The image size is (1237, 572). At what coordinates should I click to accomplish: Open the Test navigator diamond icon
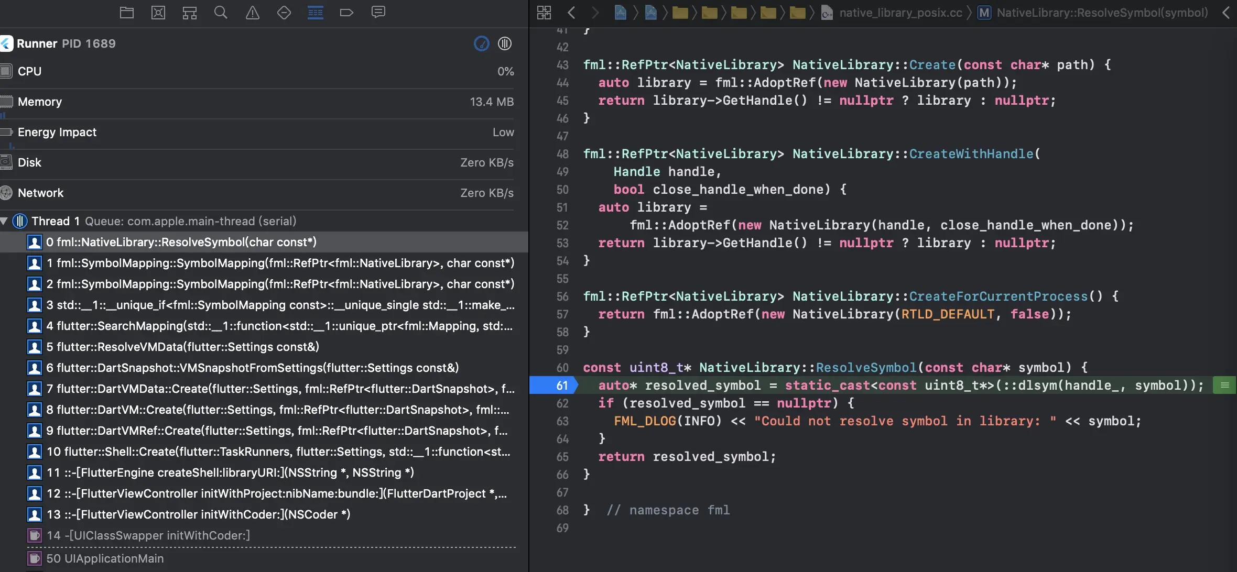coord(284,13)
